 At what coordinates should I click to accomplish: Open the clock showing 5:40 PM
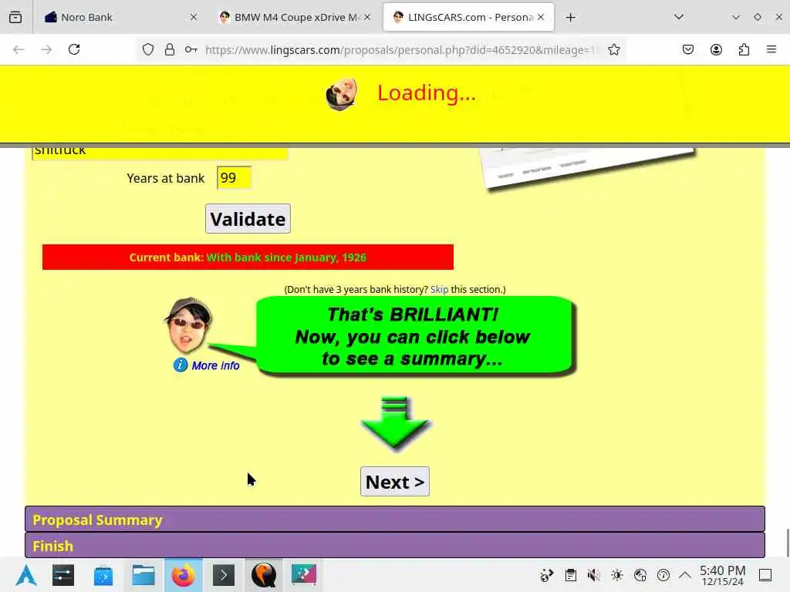click(722, 575)
